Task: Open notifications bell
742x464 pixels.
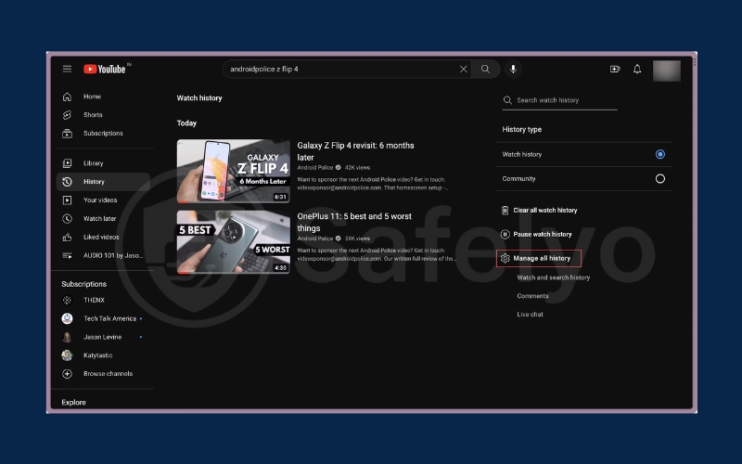Action: (637, 69)
